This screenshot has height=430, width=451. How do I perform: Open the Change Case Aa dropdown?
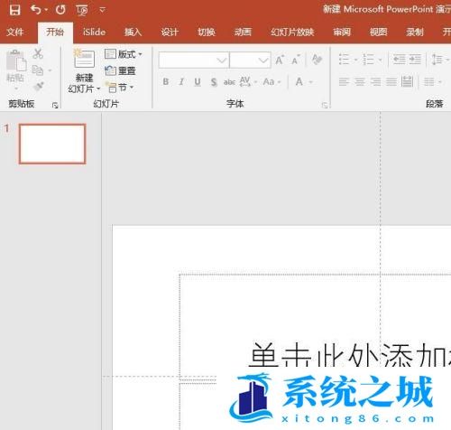pos(272,81)
